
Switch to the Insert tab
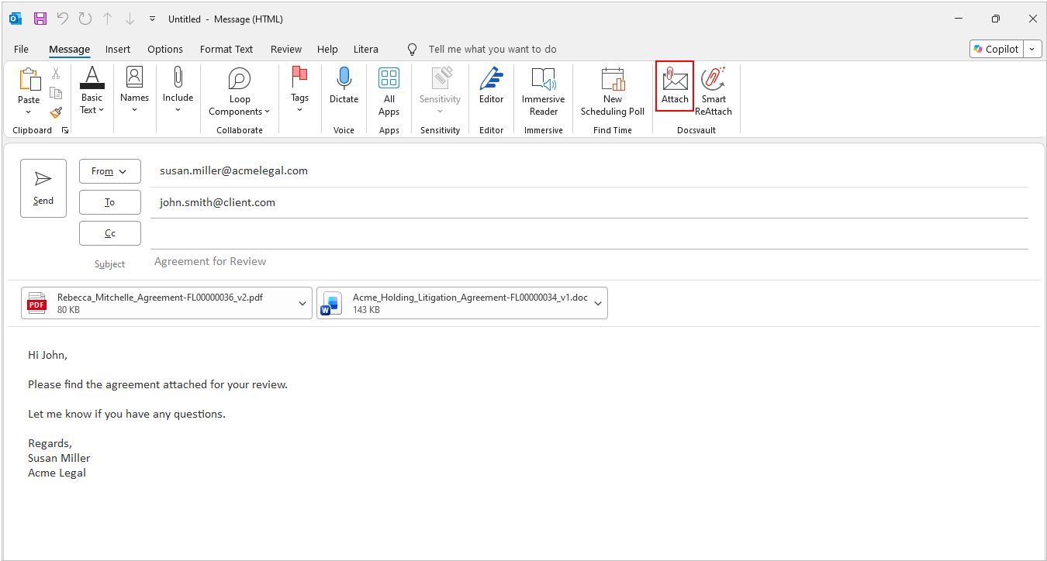[x=118, y=49]
